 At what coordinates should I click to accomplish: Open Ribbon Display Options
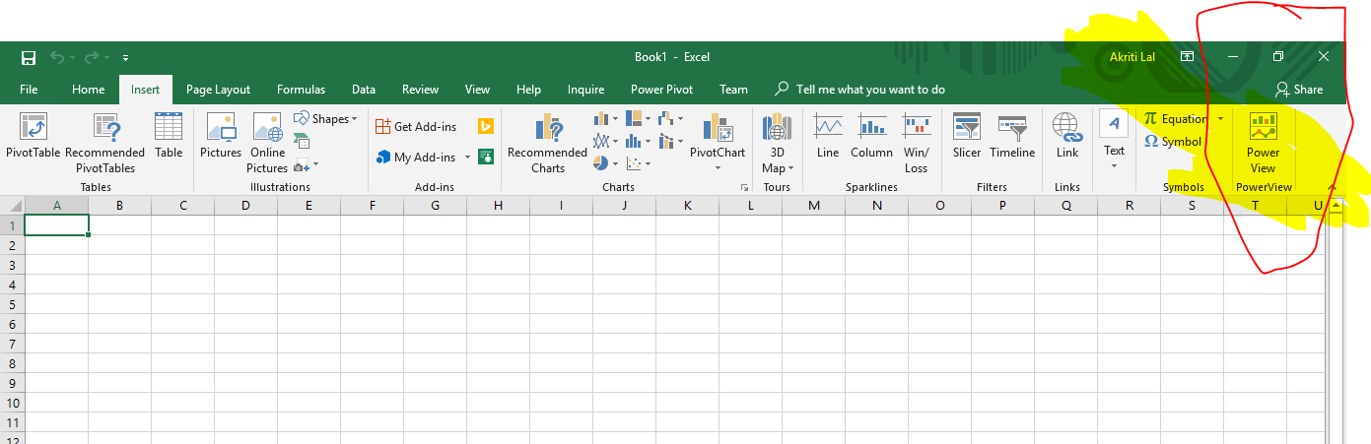(1187, 57)
